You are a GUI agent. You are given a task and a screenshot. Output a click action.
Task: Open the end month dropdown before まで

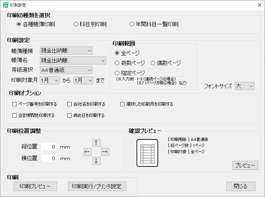click(83, 80)
